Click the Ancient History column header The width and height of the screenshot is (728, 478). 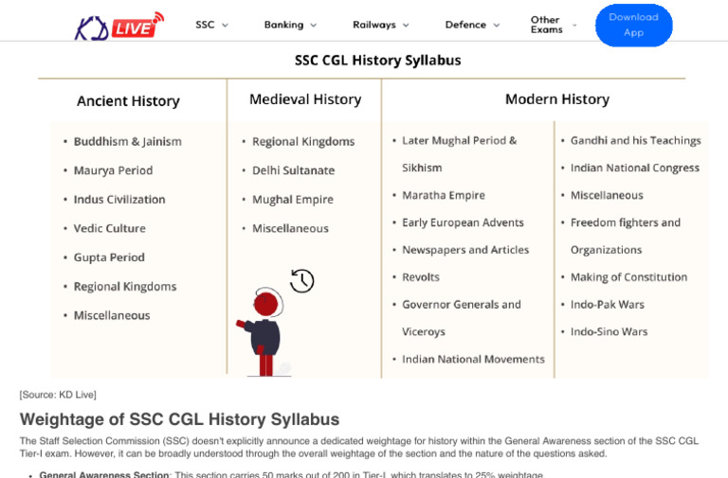pos(128,101)
